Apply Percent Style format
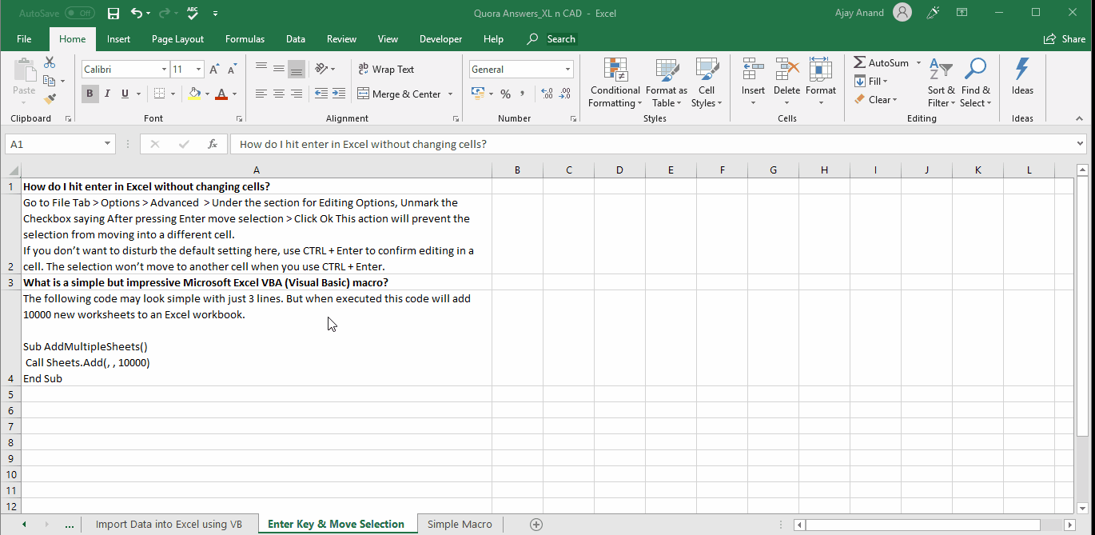 pyautogui.click(x=505, y=94)
